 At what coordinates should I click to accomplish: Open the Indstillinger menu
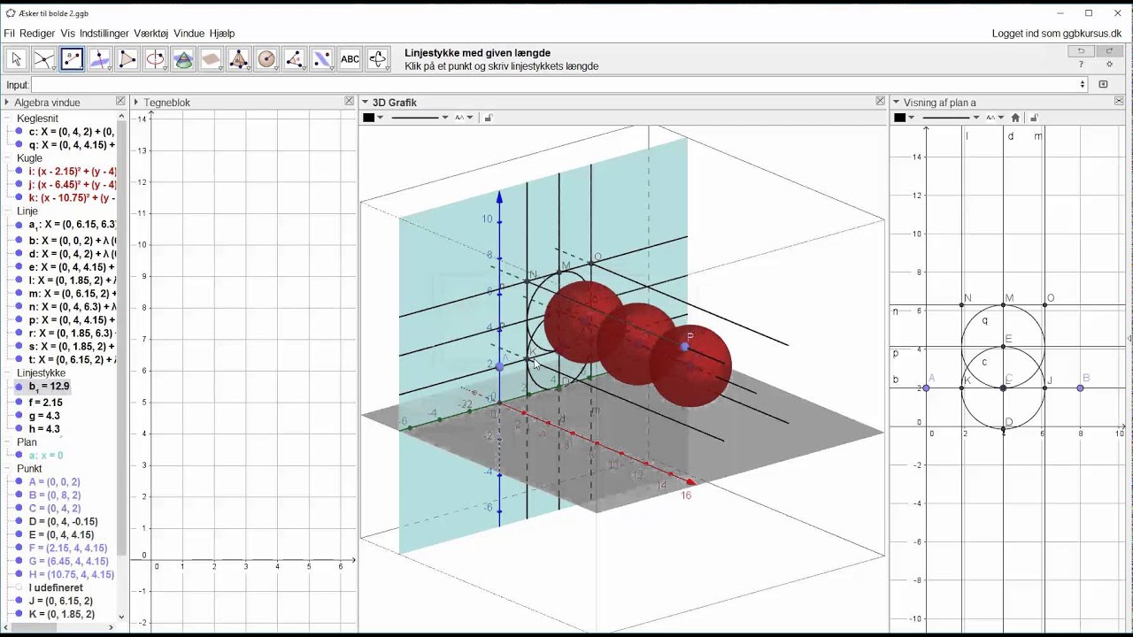click(x=104, y=34)
